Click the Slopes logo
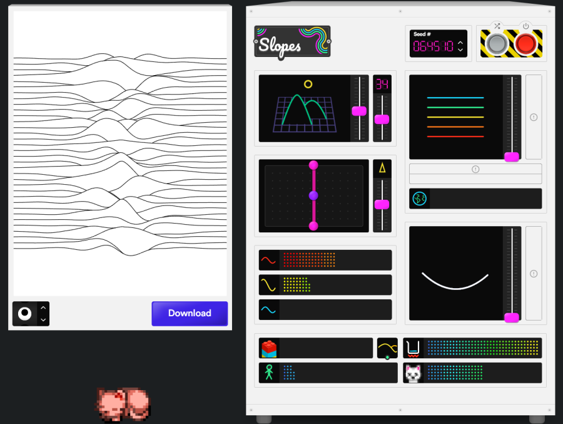Viewport: 563px width, 424px height. point(292,42)
